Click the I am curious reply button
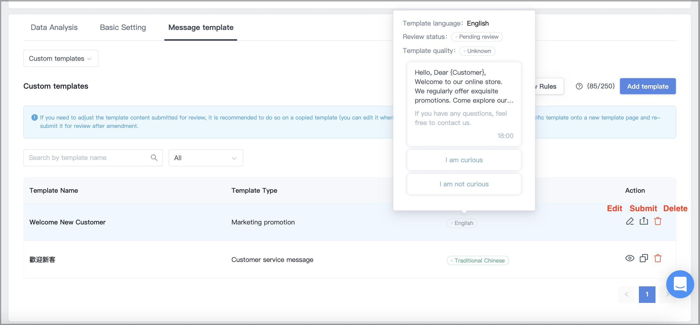Viewport: 700px width, 325px height. 464,160
